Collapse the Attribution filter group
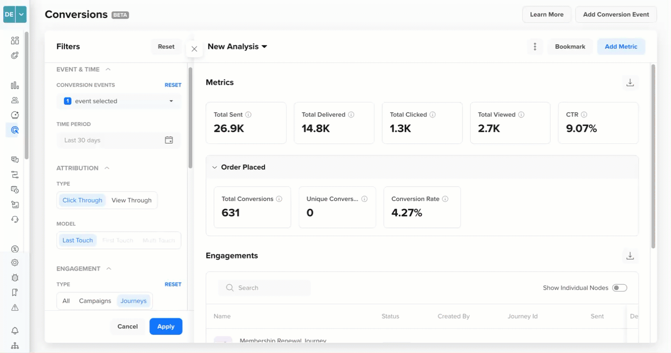 point(107,168)
